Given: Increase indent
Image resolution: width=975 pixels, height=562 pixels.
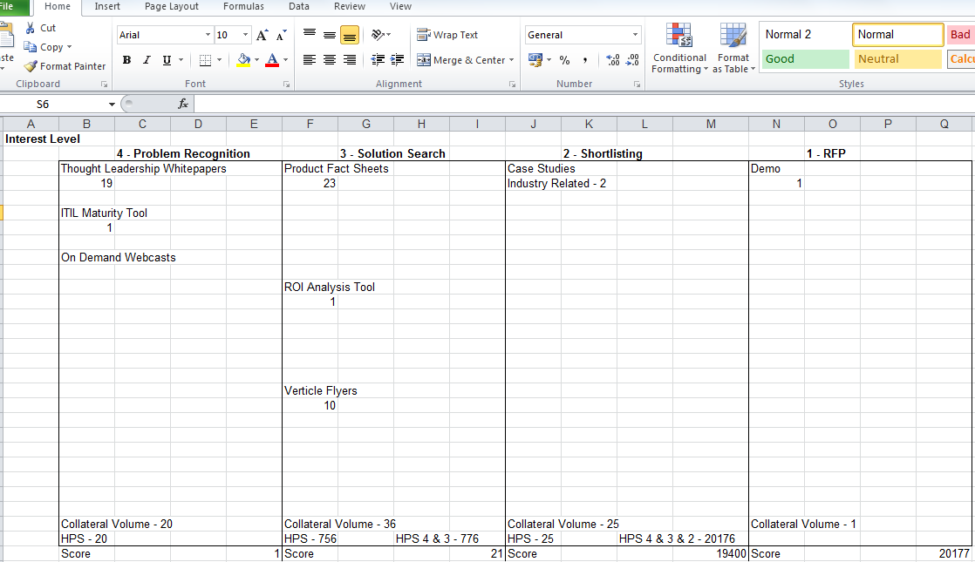Looking at the screenshot, I should pos(398,60).
